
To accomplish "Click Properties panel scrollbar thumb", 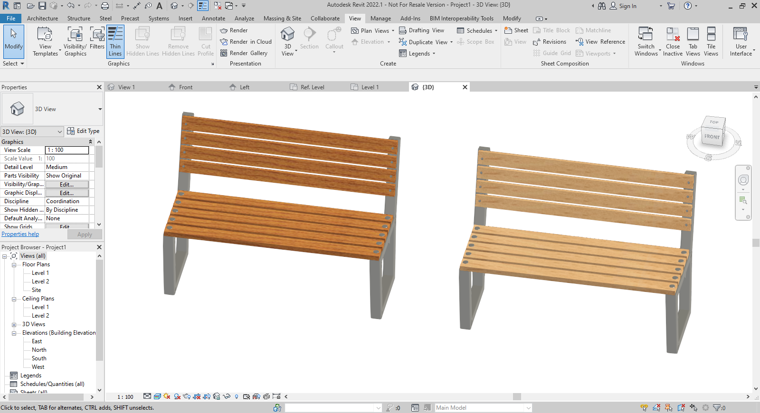I will [x=99, y=157].
